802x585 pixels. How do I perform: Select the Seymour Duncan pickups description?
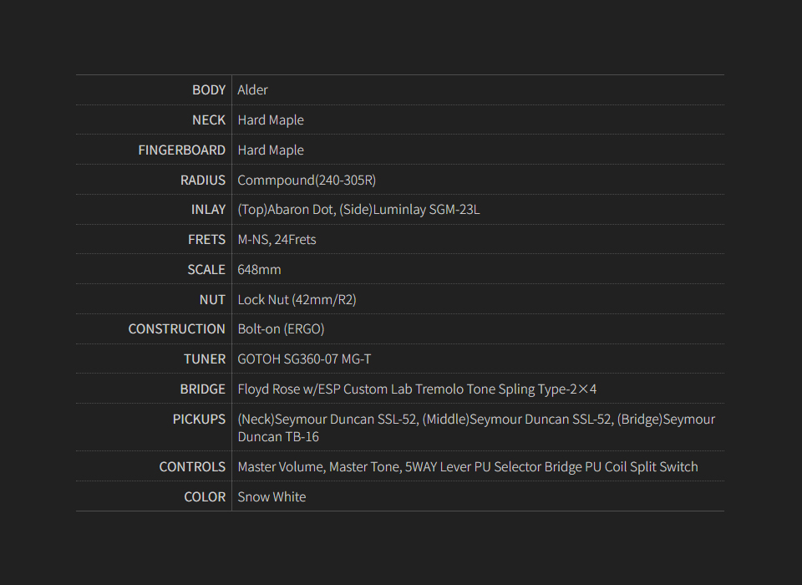click(476, 428)
